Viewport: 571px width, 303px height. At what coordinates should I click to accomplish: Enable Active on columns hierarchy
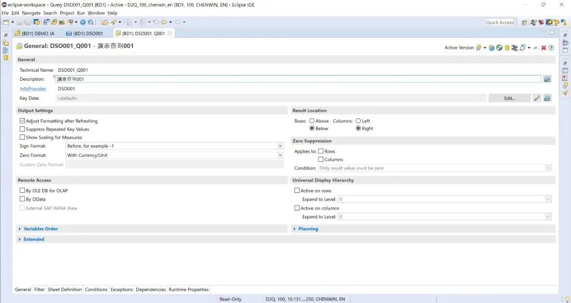(x=297, y=208)
